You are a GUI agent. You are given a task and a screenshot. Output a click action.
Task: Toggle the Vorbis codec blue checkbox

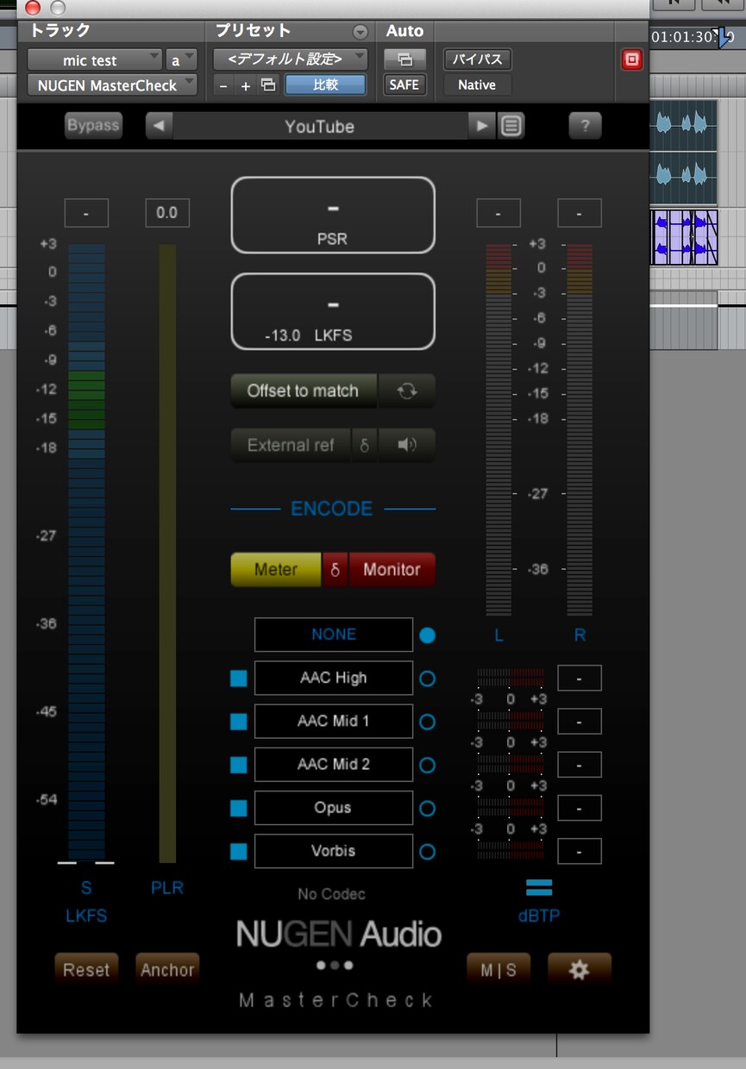pyautogui.click(x=239, y=852)
